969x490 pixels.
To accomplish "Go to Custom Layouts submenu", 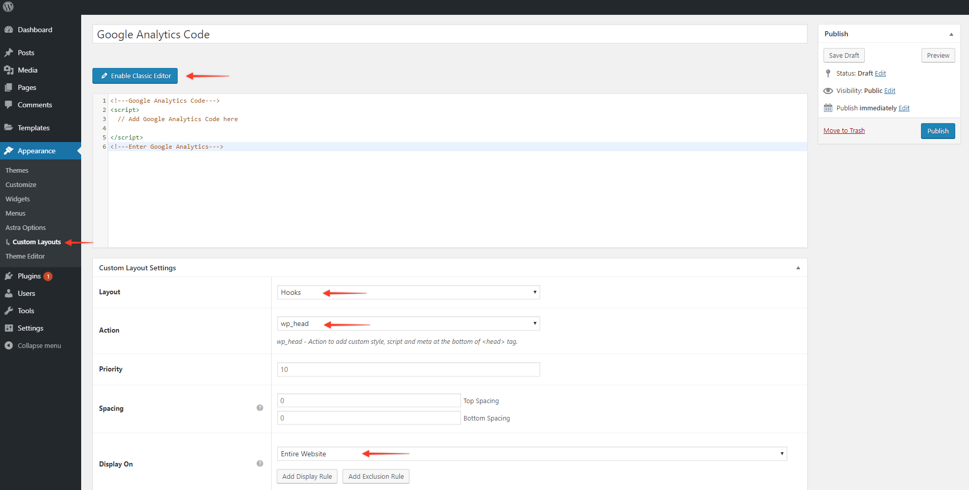I will (x=37, y=242).
